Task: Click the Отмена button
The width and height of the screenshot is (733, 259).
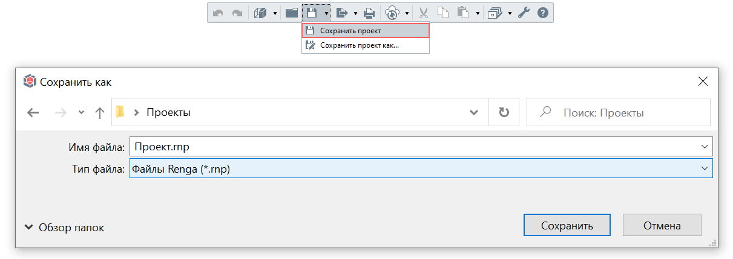Action: coord(662,225)
